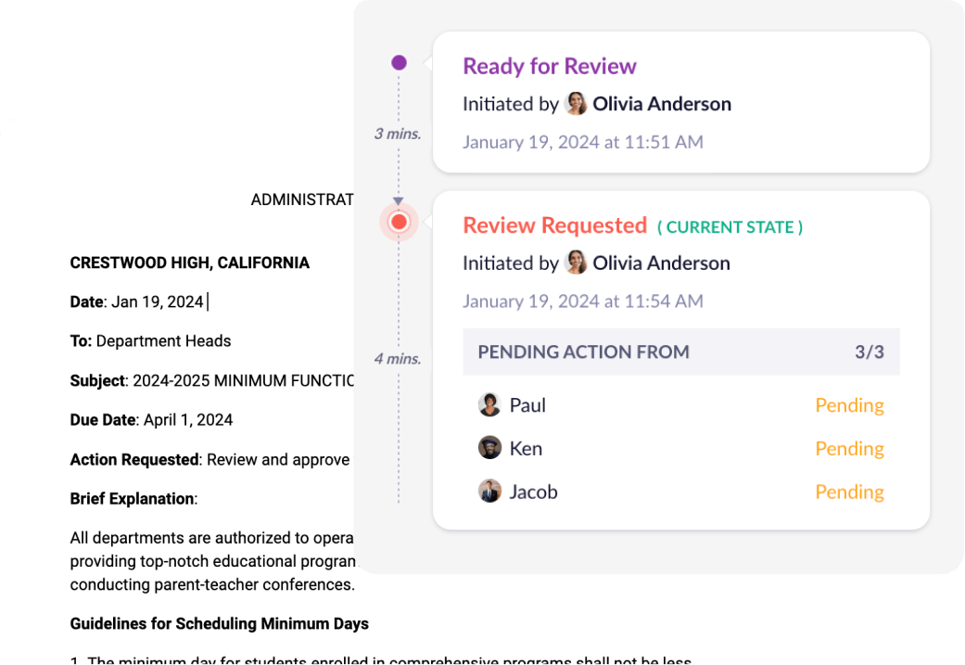The height and width of the screenshot is (665, 965).
Task: Select Jacob's avatar in pending list
Action: (489, 492)
